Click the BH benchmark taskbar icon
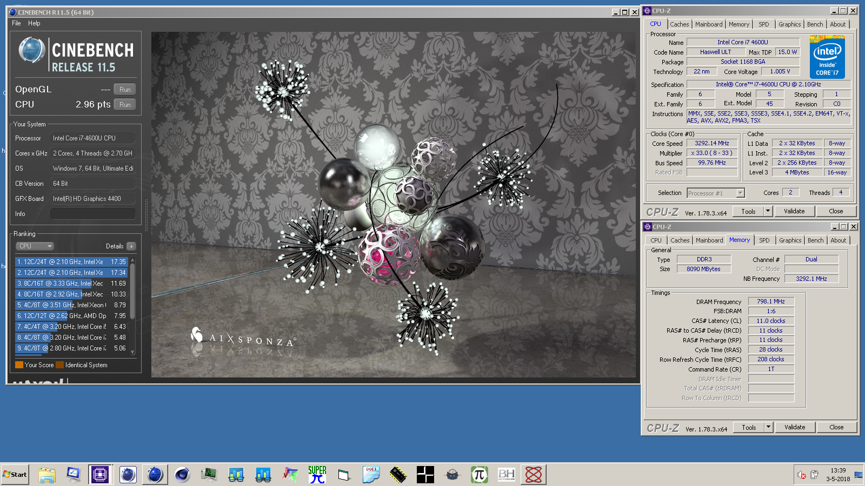865x486 pixels. coord(507,475)
